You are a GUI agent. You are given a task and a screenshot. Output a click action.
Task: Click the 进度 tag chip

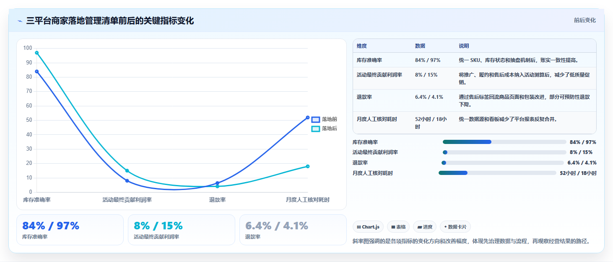[x=425, y=227]
